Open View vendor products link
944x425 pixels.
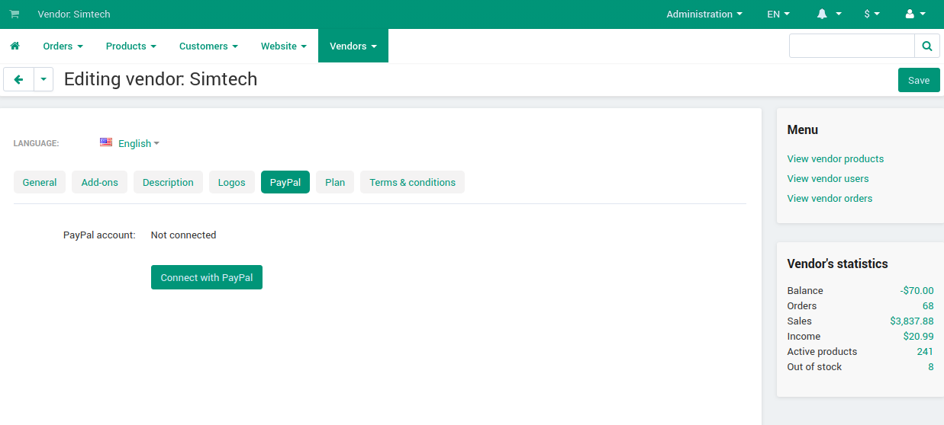(836, 158)
